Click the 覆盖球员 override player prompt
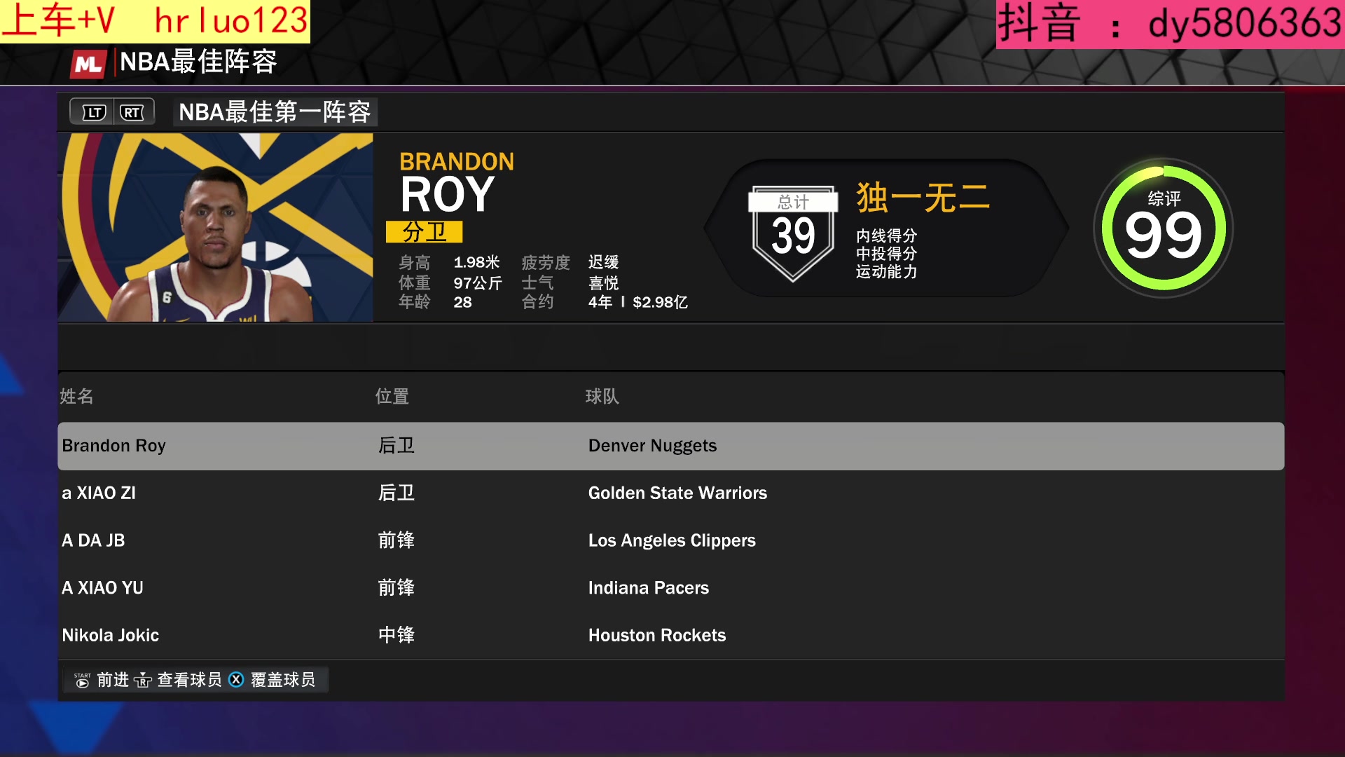The height and width of the screenshot is (757, 1345). (x=283, y=680)
